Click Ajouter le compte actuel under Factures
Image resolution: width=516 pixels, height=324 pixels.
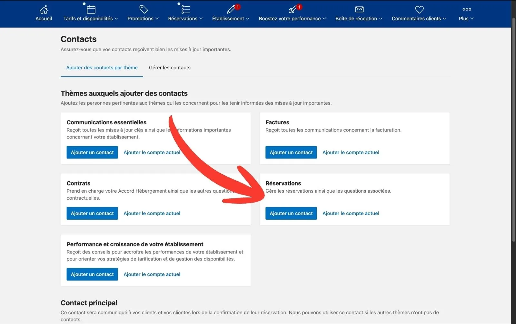[351, 152]
